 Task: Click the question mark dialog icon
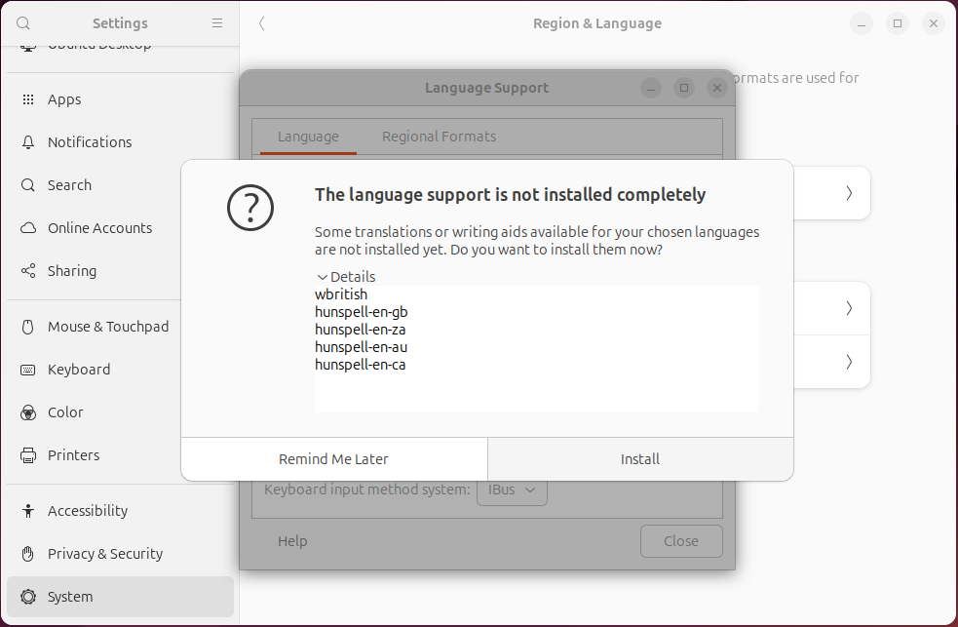250,208
